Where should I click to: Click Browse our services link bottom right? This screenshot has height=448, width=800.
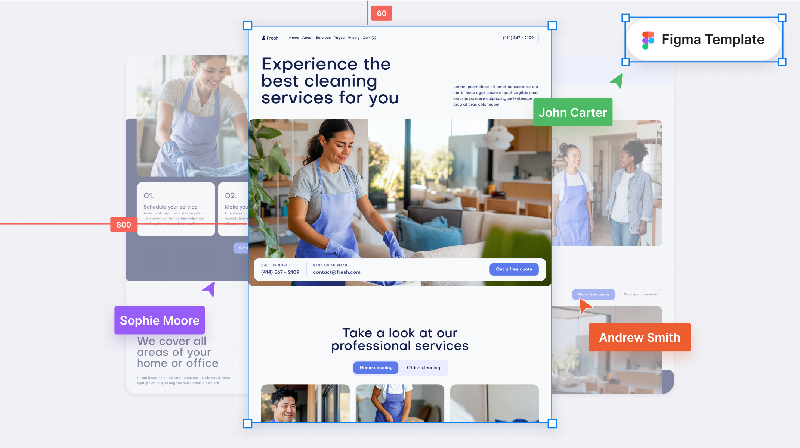click(x=640, y=294)
